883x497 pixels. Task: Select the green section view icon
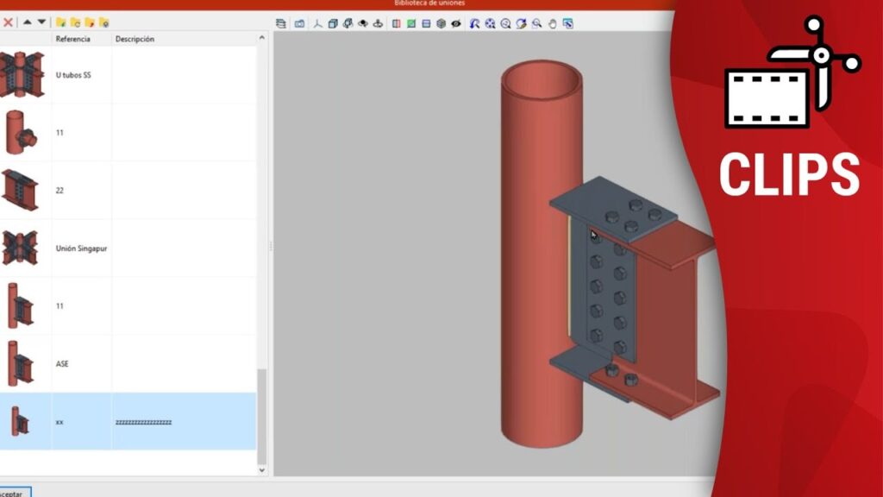point(411,23)
